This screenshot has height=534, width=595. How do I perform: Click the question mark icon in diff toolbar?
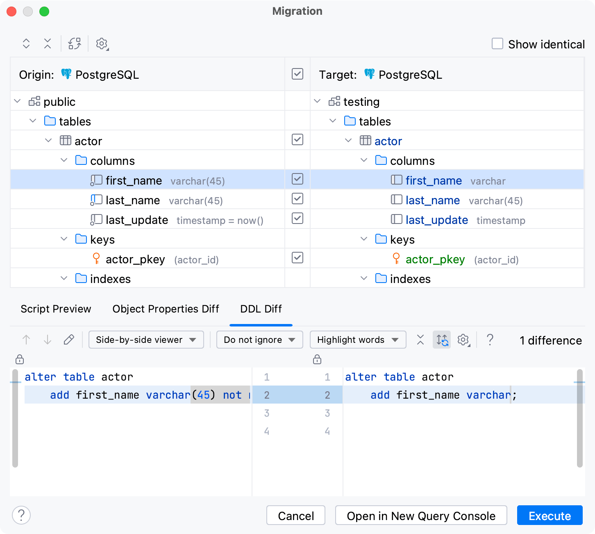tap(490, 340)
